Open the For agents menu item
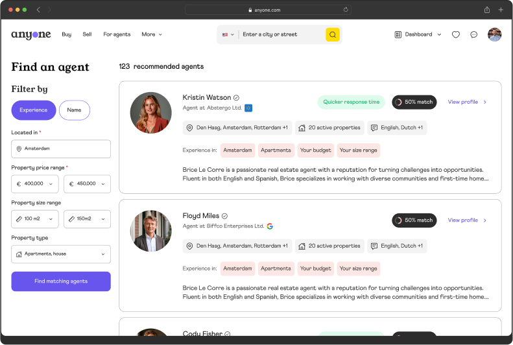Viewport: 513px width, 345px height. (117, 34)
